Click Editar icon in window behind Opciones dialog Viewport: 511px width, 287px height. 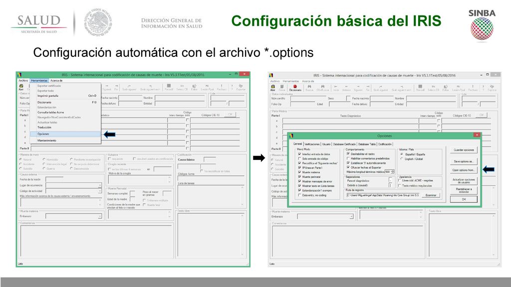446,88
